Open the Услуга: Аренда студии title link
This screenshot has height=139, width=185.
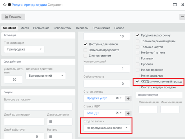pos(29,5)
